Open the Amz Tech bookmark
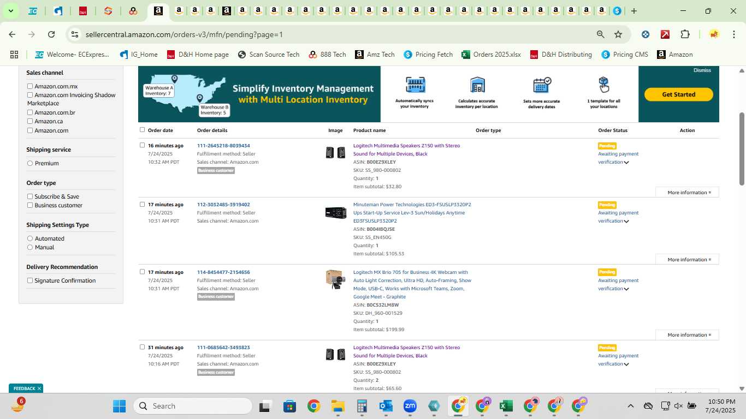 (375, 55)
